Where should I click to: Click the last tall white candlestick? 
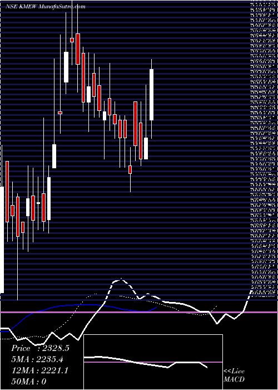(x=151, y=95)
